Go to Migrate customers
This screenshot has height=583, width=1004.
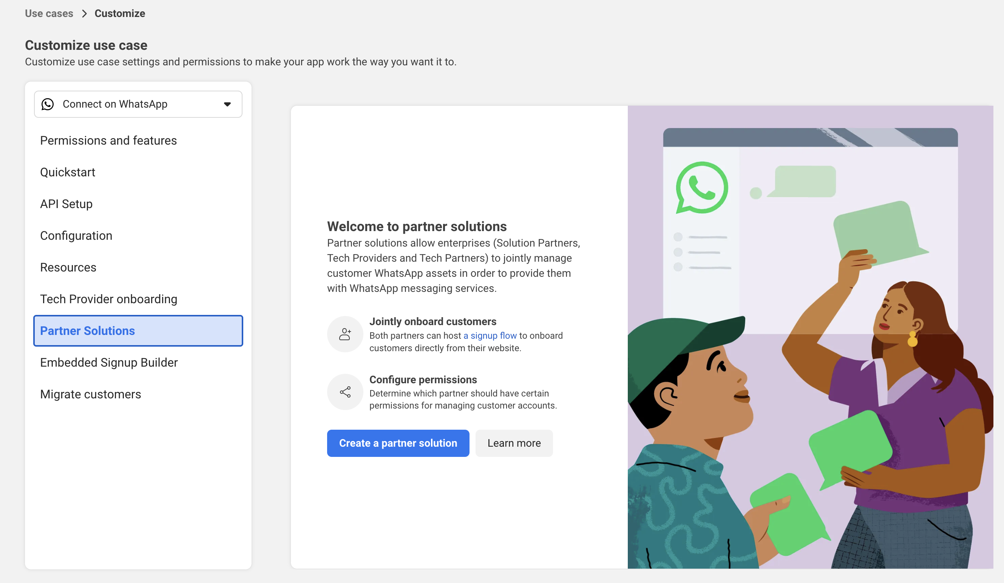90,394
